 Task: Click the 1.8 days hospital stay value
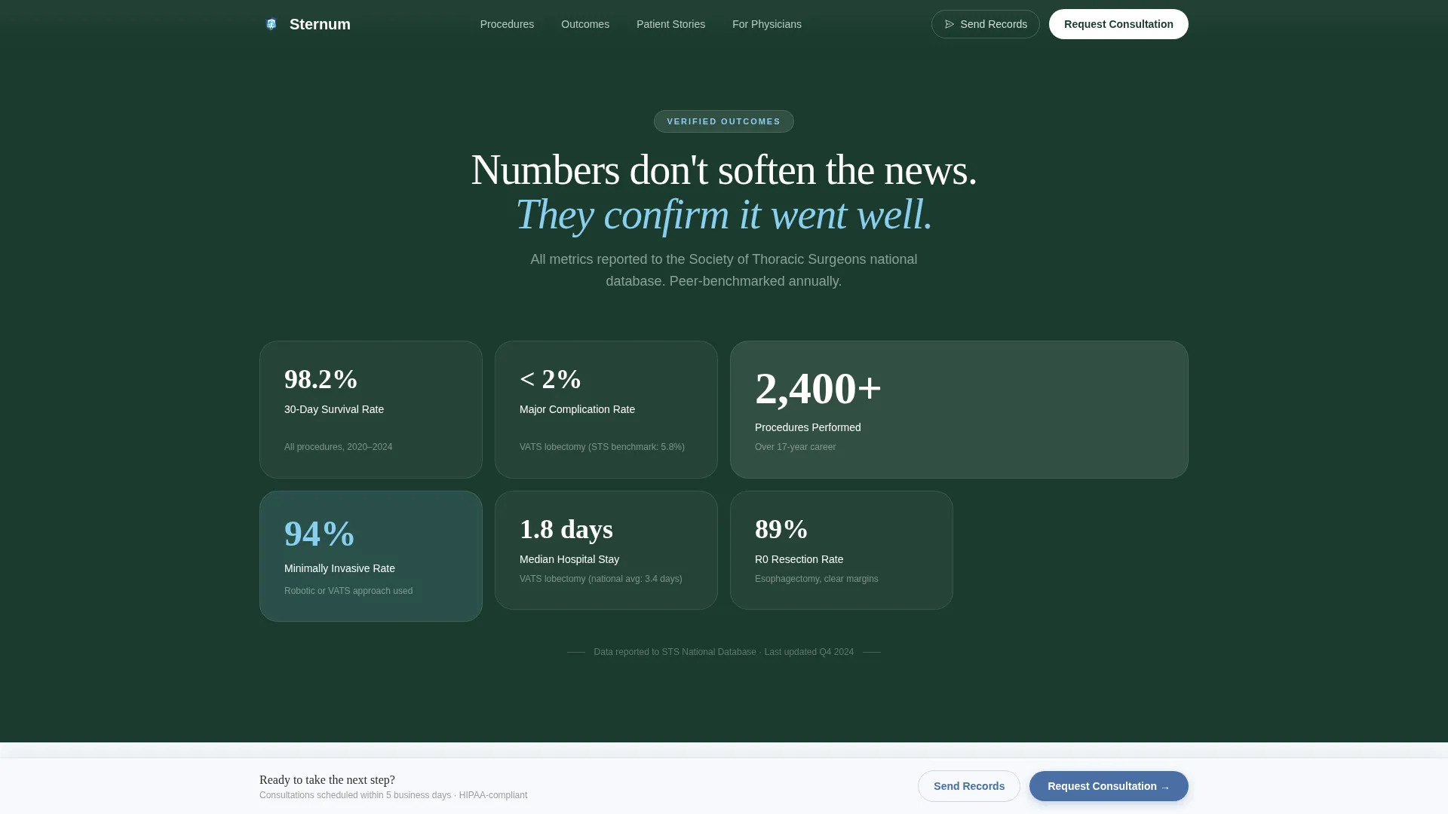(566, 529)
